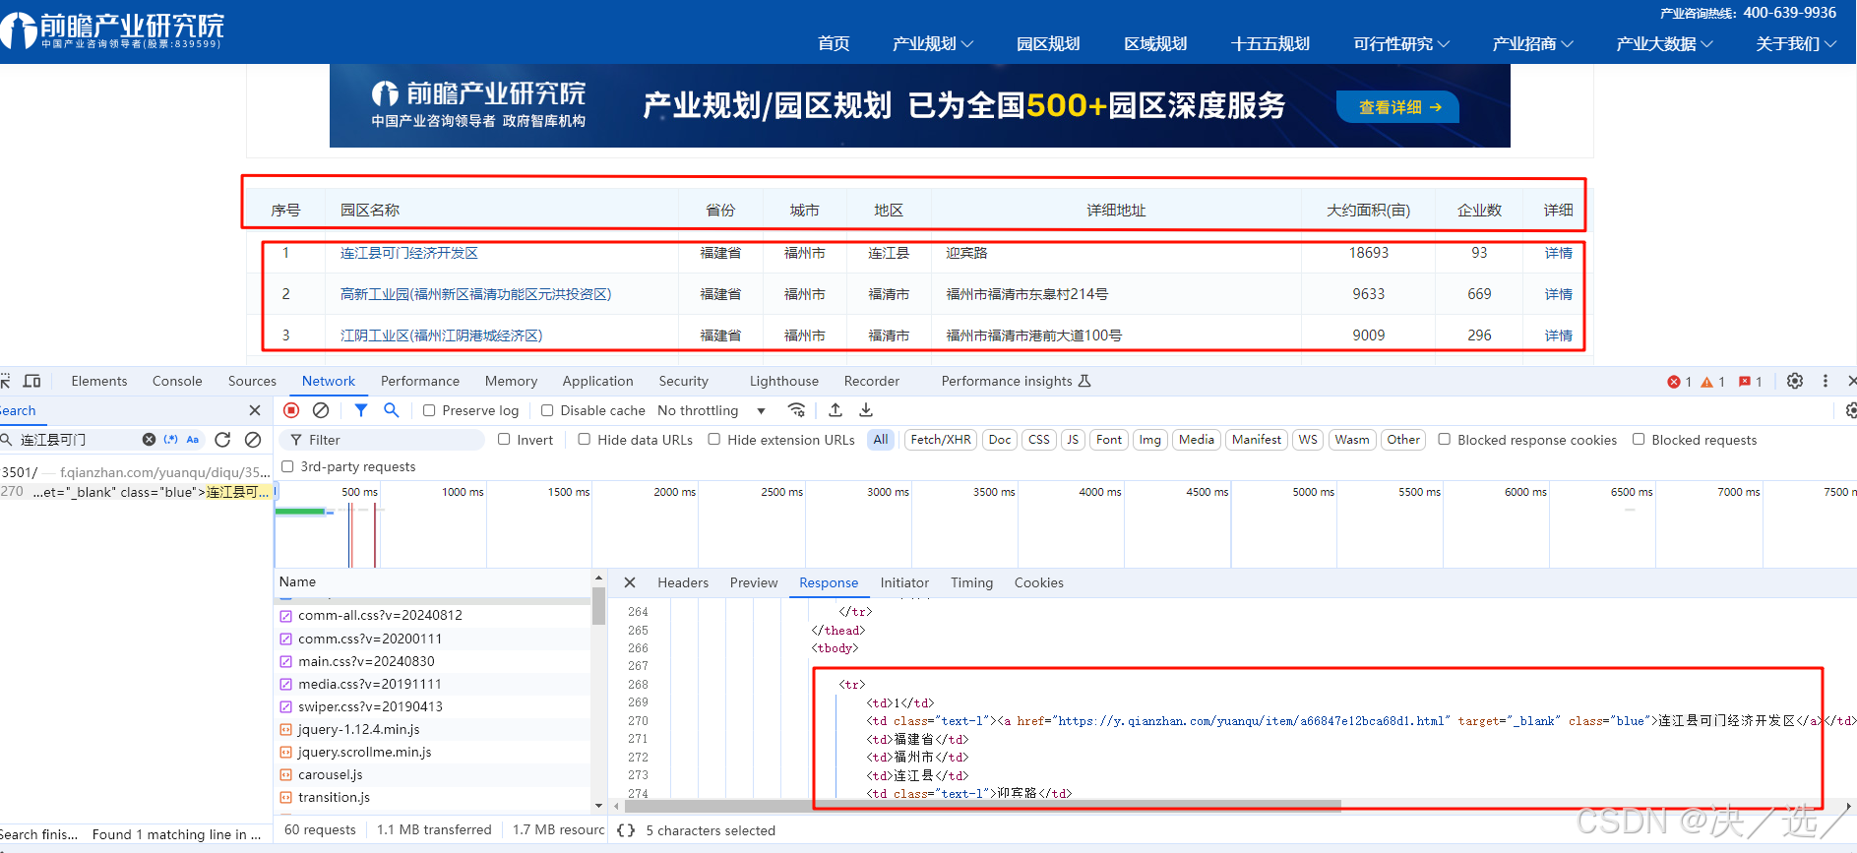Expand 产业规划 navigation menu
1857x853 pixels.
pyautogui.click(x=933, y=43)
